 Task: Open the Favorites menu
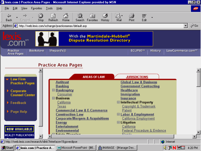pyautogui.click(x=37, y=8)
